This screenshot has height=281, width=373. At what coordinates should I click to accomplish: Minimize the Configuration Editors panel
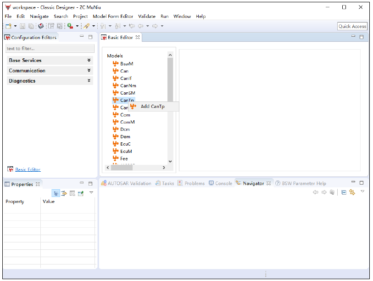tap(82, 36)
